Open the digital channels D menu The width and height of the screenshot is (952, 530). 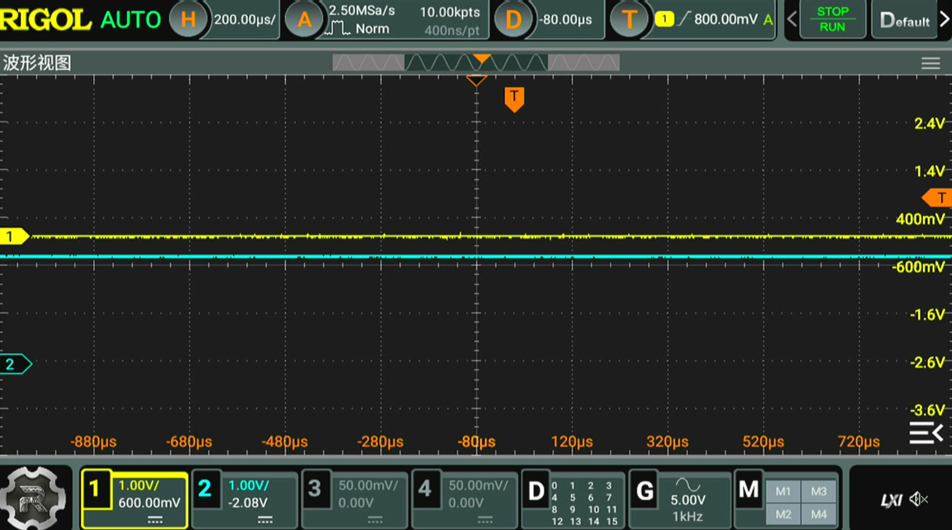(x=535, y=491)
